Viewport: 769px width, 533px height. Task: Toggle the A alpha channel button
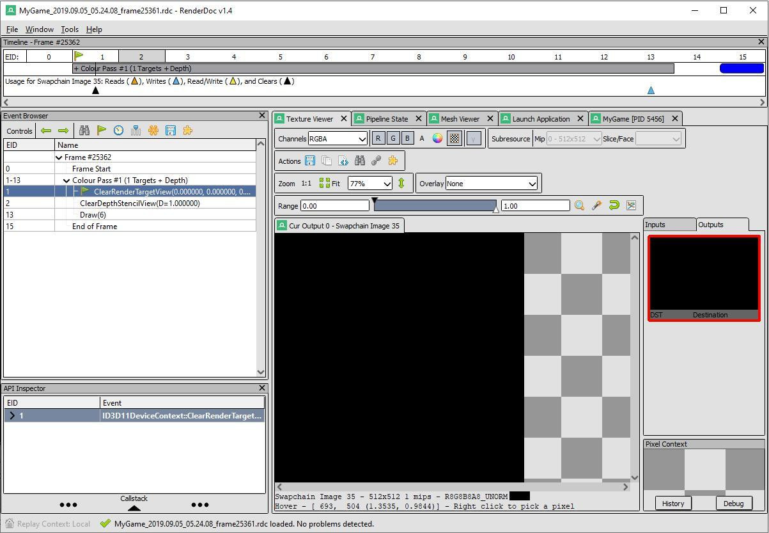(x=422, y=138)
